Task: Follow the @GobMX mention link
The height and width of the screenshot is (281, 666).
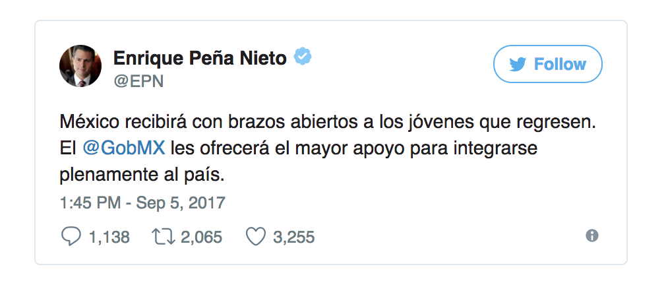Action: [123, 149]
